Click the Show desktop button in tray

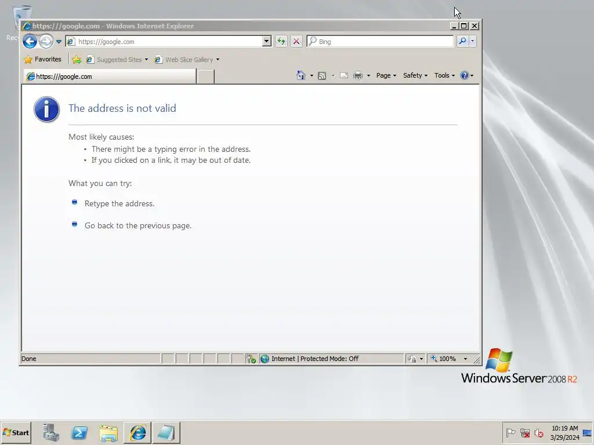coord(588,432)
